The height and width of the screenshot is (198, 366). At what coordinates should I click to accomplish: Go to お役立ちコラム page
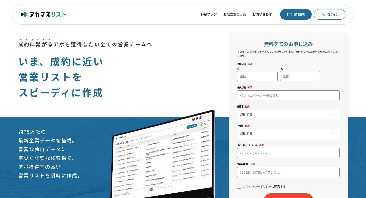point(235,14)
